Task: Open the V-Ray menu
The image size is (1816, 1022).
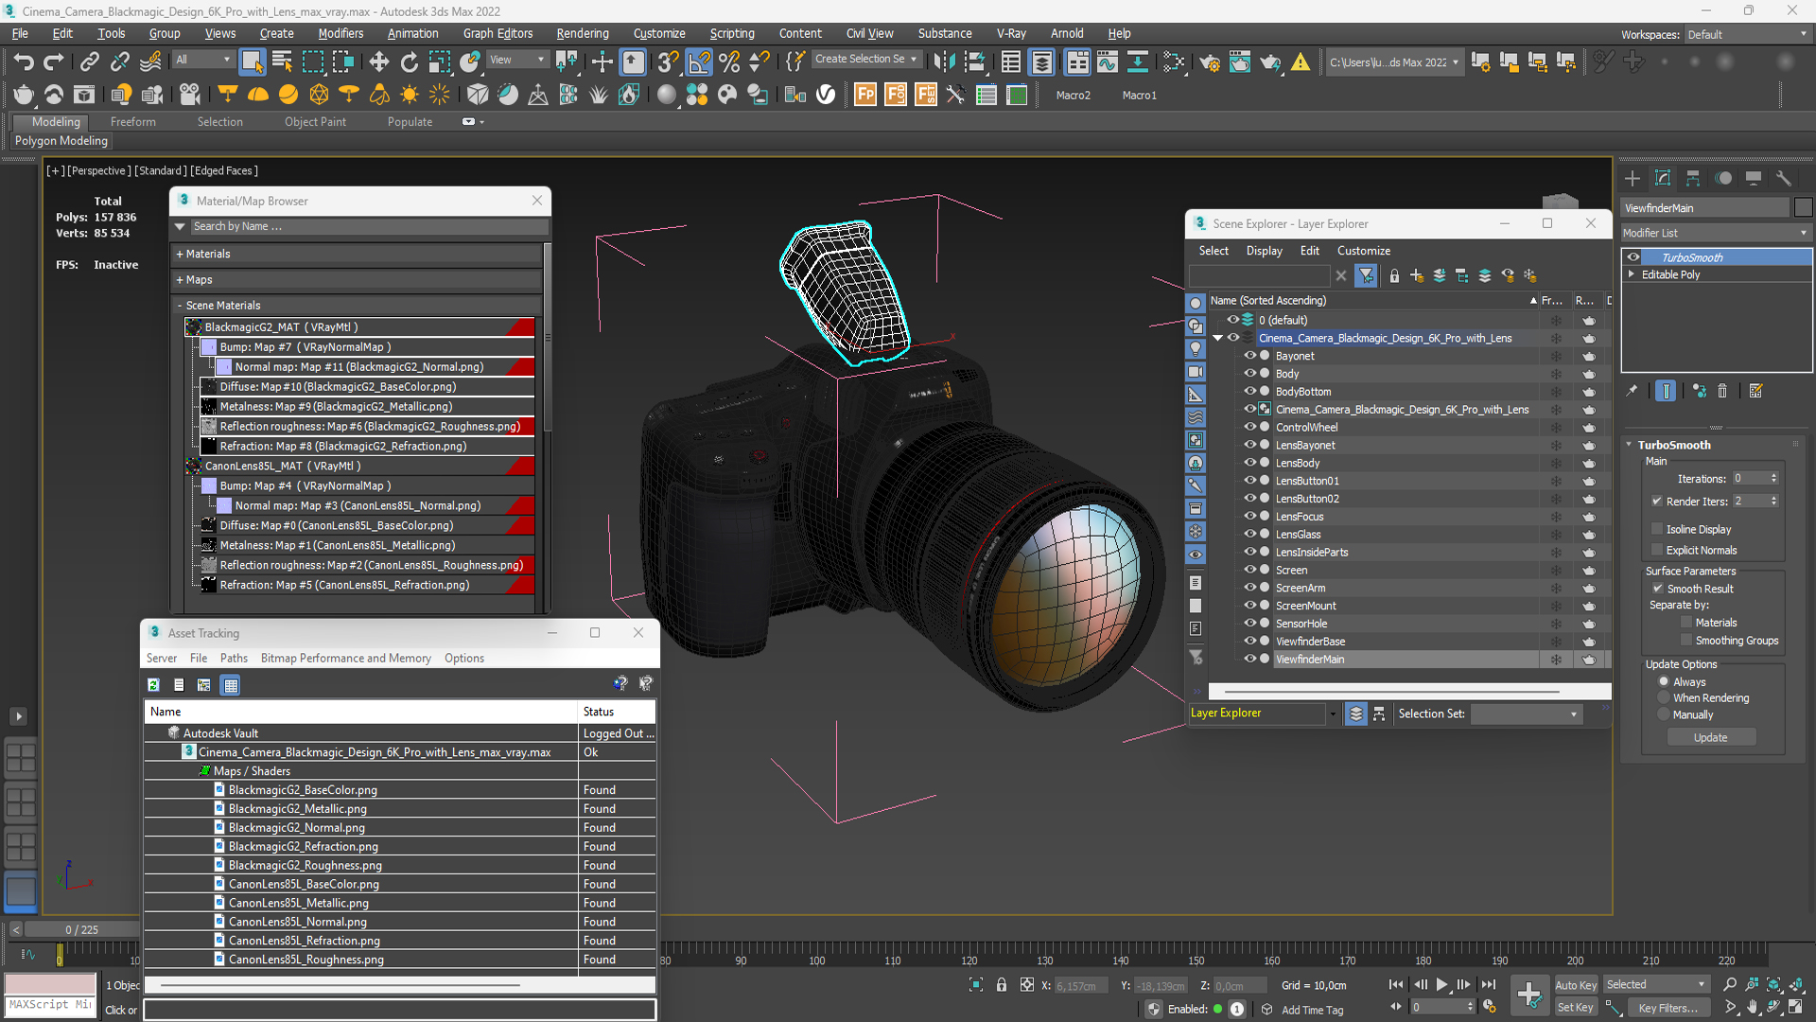Action: pyautogui.click(x=1011, y=33)
